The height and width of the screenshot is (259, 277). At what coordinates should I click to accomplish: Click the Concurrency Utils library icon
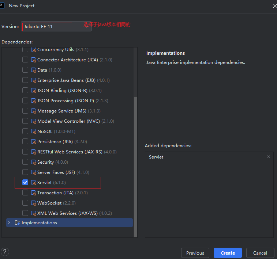pos(33,50)
